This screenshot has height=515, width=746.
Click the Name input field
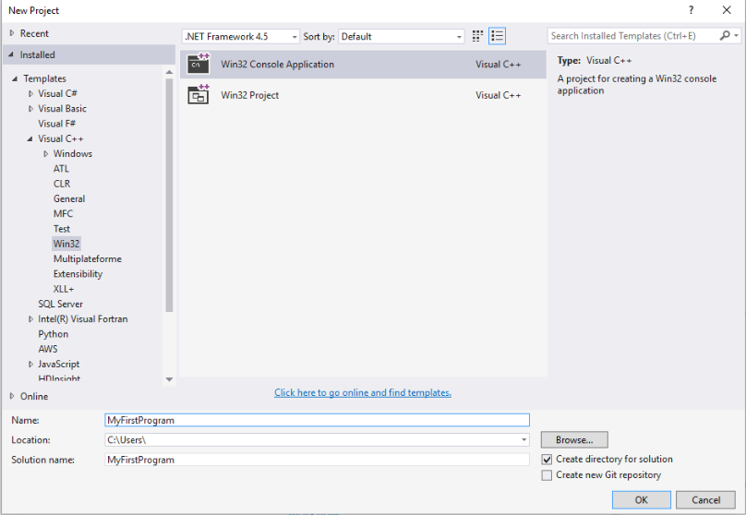[x=317, y=420]
